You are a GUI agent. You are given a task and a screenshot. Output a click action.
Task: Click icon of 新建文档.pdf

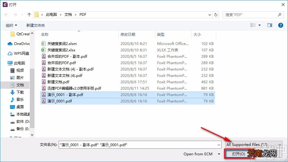tap(44, 82)
